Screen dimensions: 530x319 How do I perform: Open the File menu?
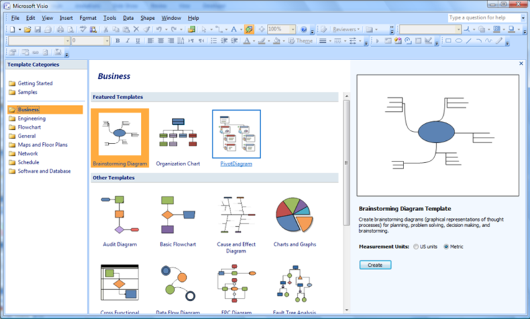(15, 18)
